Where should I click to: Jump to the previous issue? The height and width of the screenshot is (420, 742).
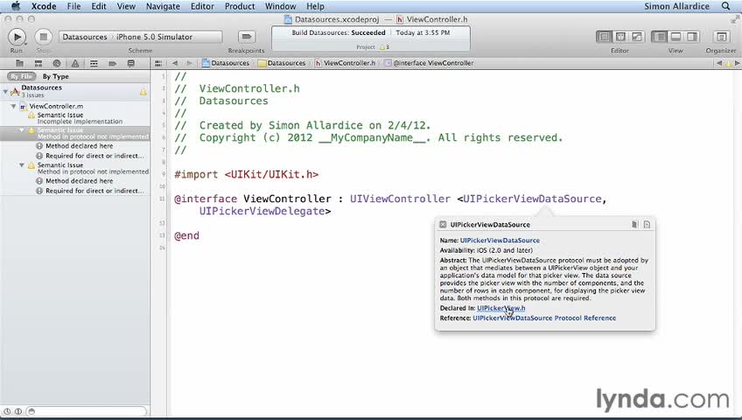click(x=719, y=63)
